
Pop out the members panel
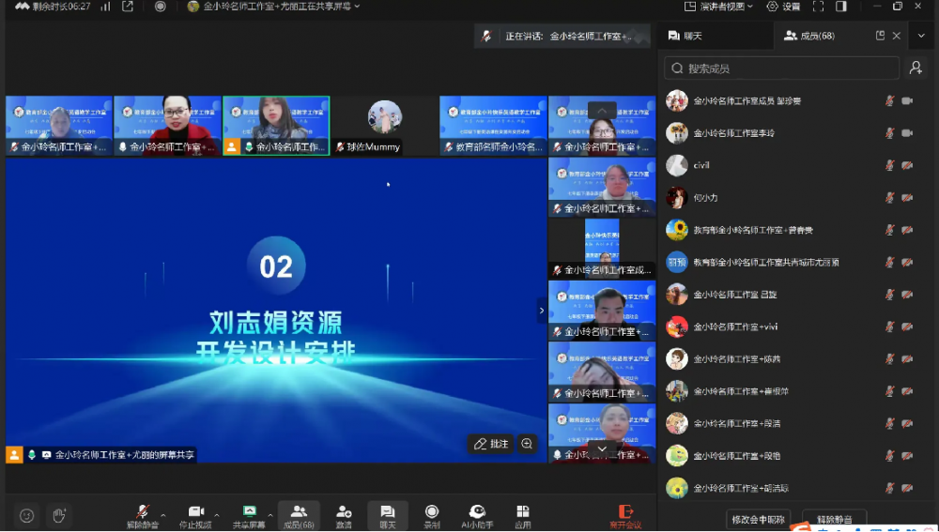[880, 36]
